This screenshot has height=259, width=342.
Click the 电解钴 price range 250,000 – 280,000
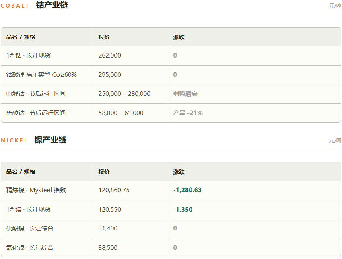pyautogui.click(x=124, y=94)
